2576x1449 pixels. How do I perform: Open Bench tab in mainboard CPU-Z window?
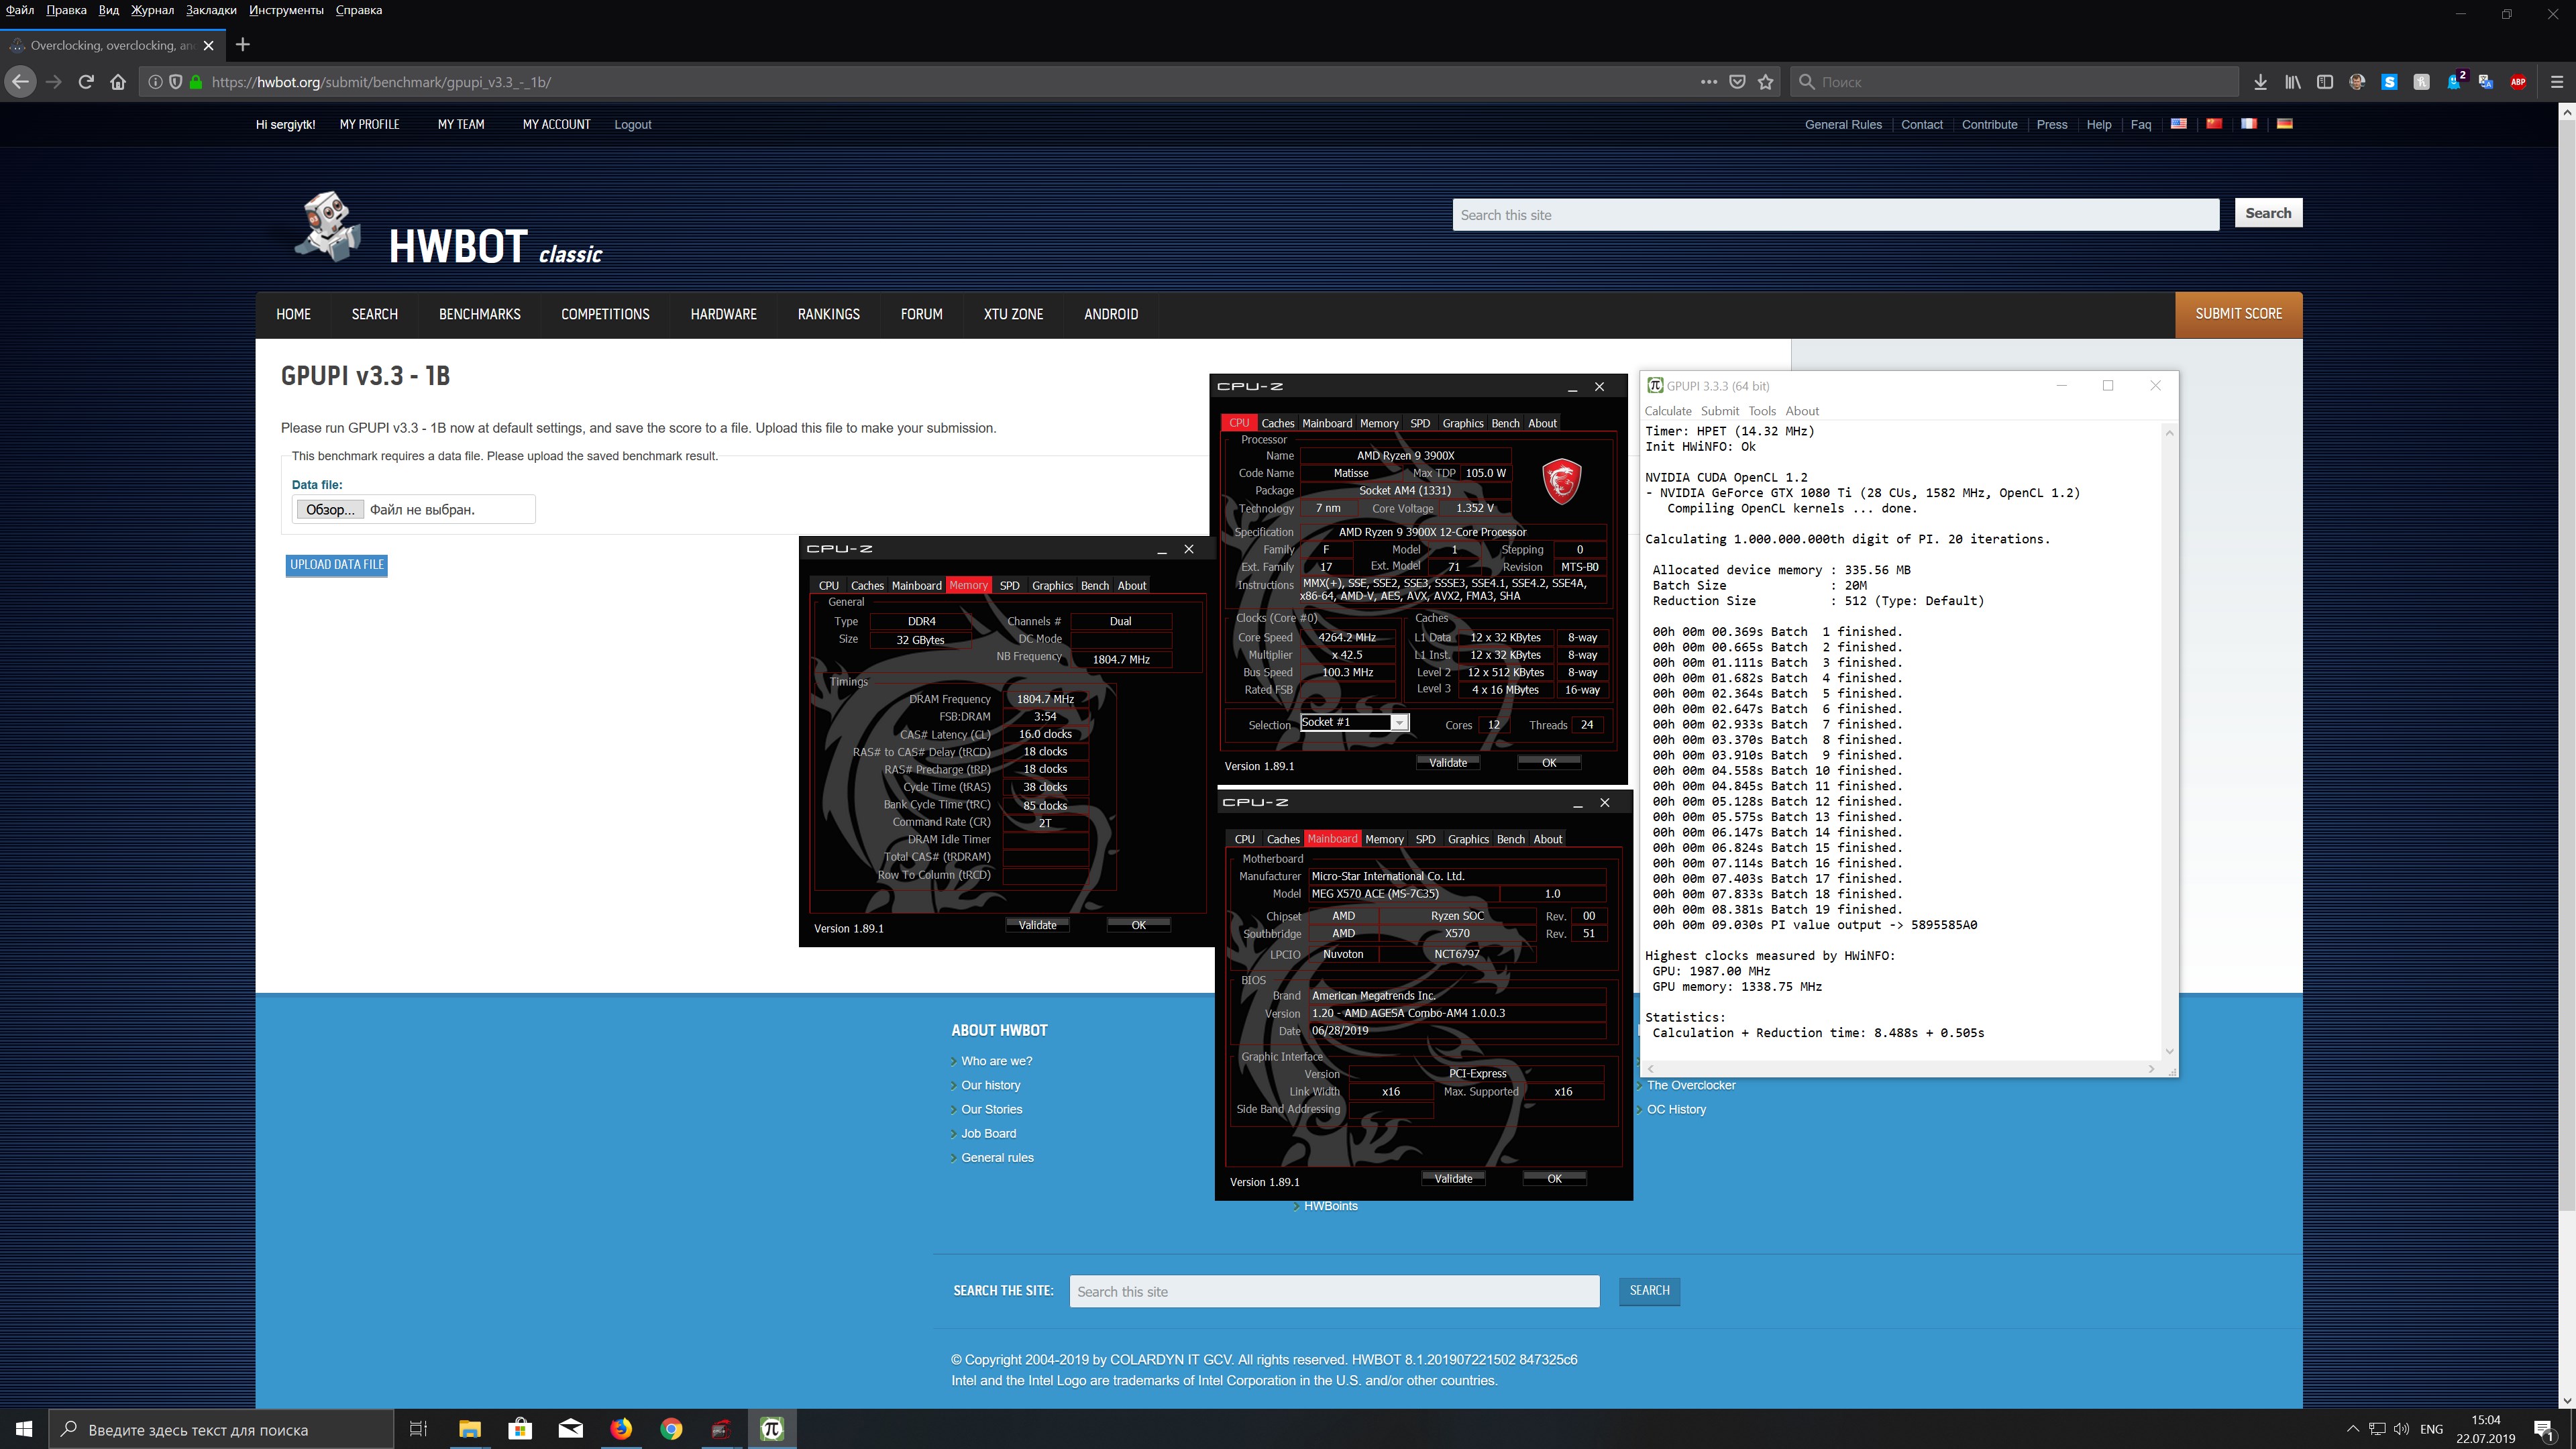click(1510, 840)
